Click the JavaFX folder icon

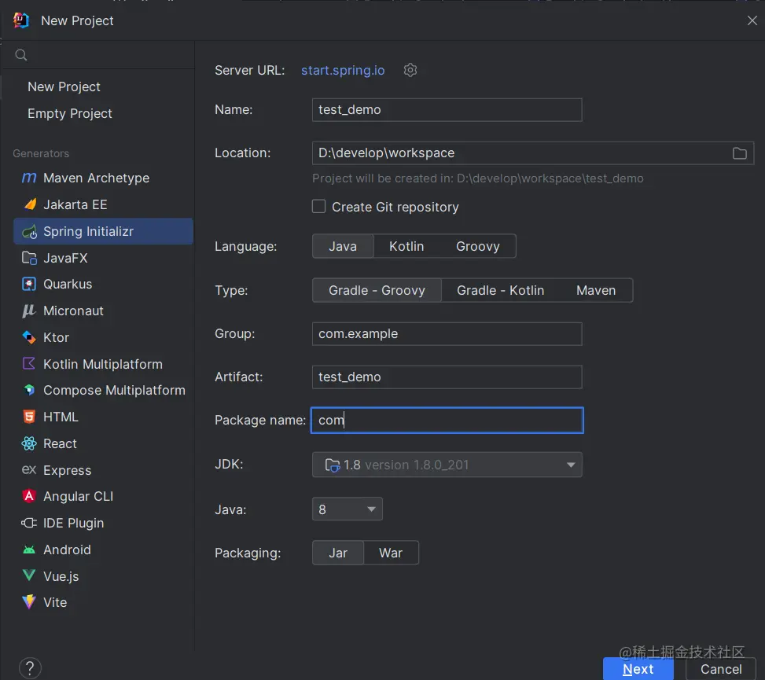coord(29,258)
